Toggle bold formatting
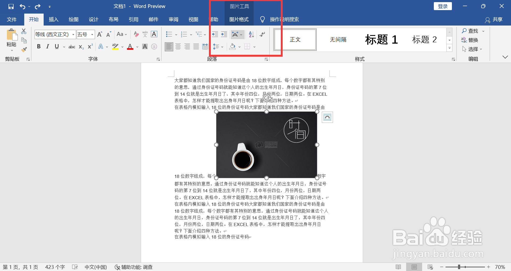511x271 pixels. (x=39, y=47)
